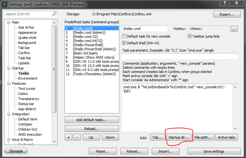Open Environment settings page
246x158 pixels.
pos(28,78)
